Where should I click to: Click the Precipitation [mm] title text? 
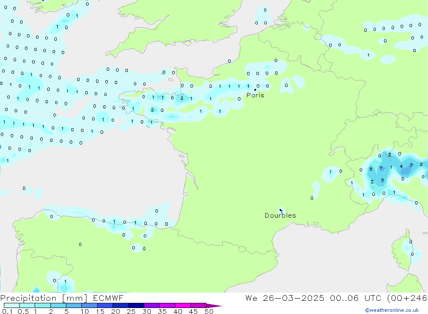[44, 298]
